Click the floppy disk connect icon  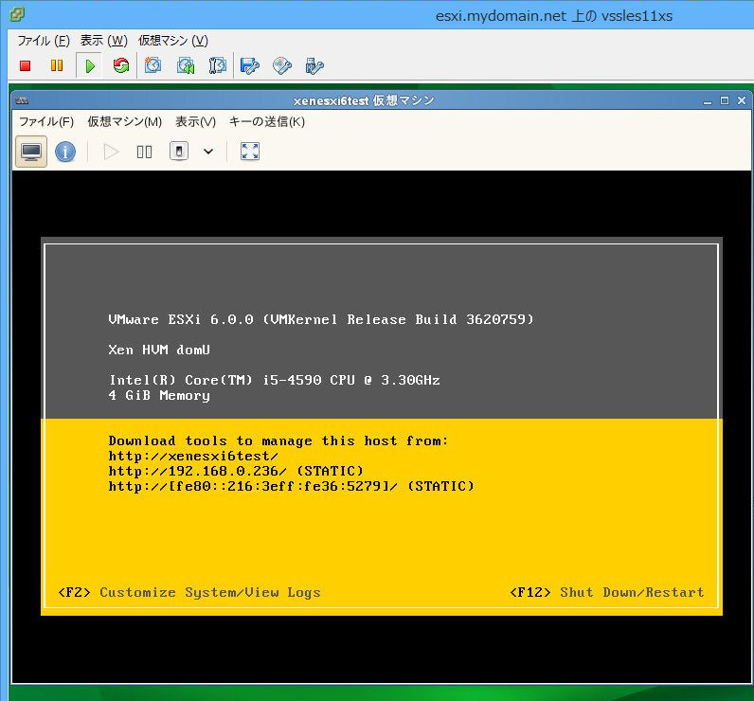click(250, 65)
